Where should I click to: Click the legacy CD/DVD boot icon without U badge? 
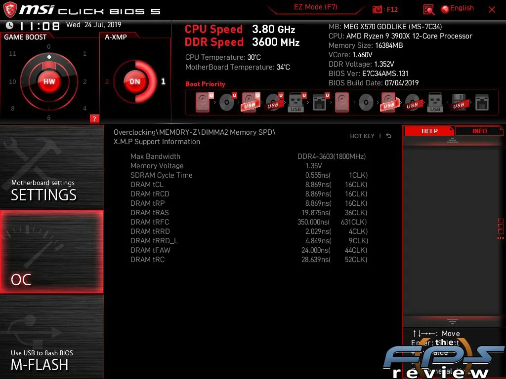point(366,103)
